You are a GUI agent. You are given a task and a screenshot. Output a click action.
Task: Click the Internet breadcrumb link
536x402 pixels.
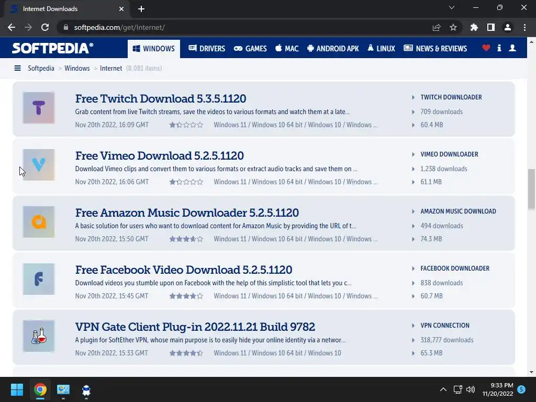(111, 69)
